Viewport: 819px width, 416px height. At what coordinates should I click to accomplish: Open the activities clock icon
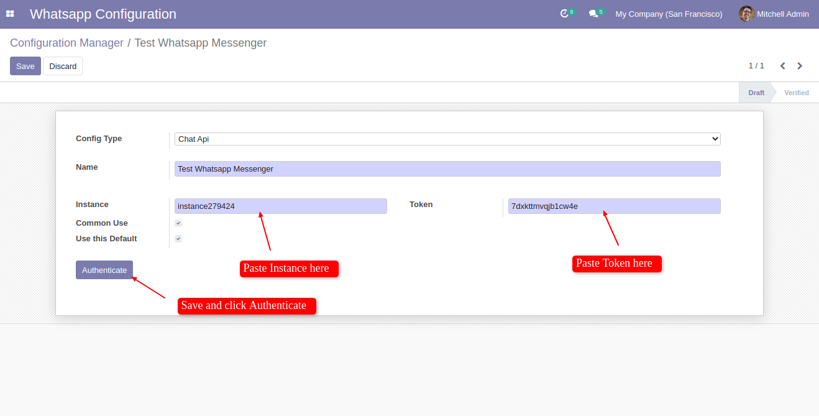(564, 14)
